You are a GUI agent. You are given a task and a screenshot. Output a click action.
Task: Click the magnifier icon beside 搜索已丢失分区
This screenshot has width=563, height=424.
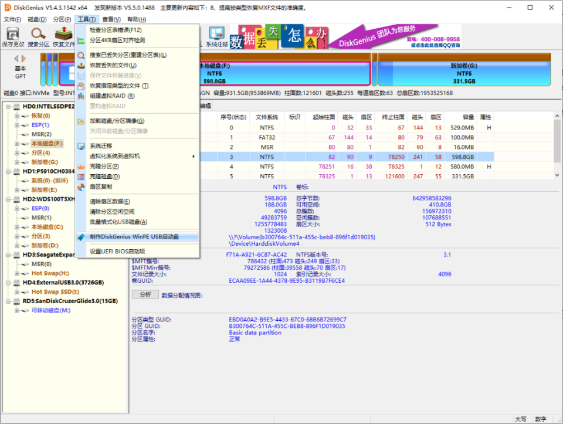82,55
